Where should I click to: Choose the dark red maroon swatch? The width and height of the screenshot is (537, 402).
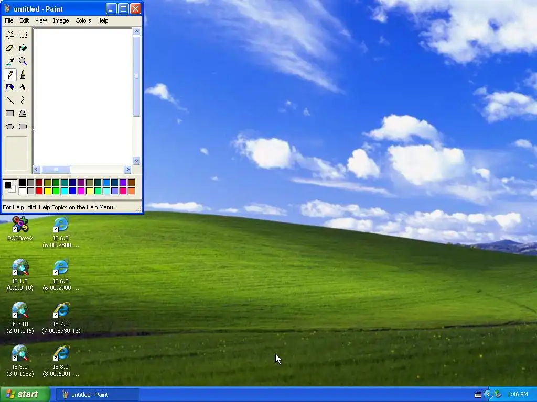pos(39,183)
